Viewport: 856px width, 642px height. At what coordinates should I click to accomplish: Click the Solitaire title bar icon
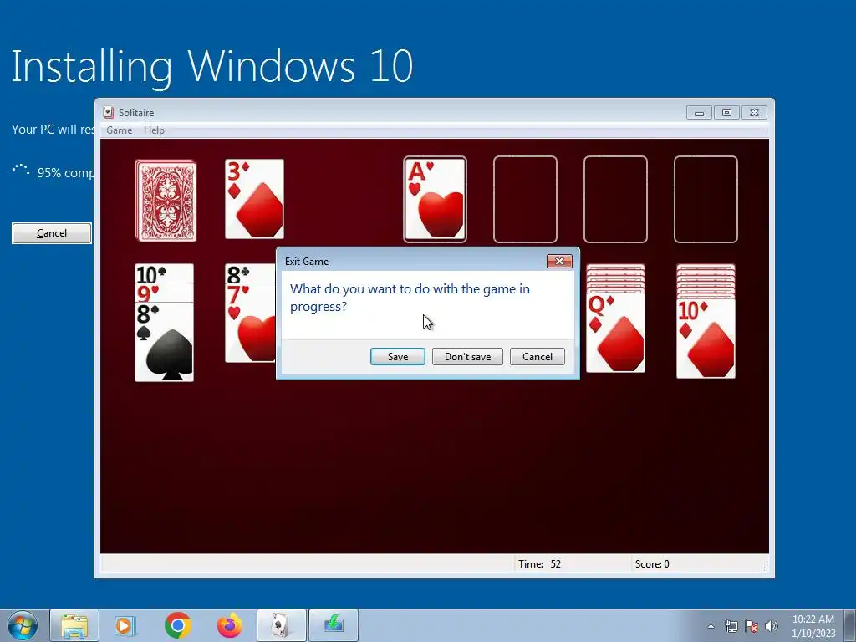point(109,113)
